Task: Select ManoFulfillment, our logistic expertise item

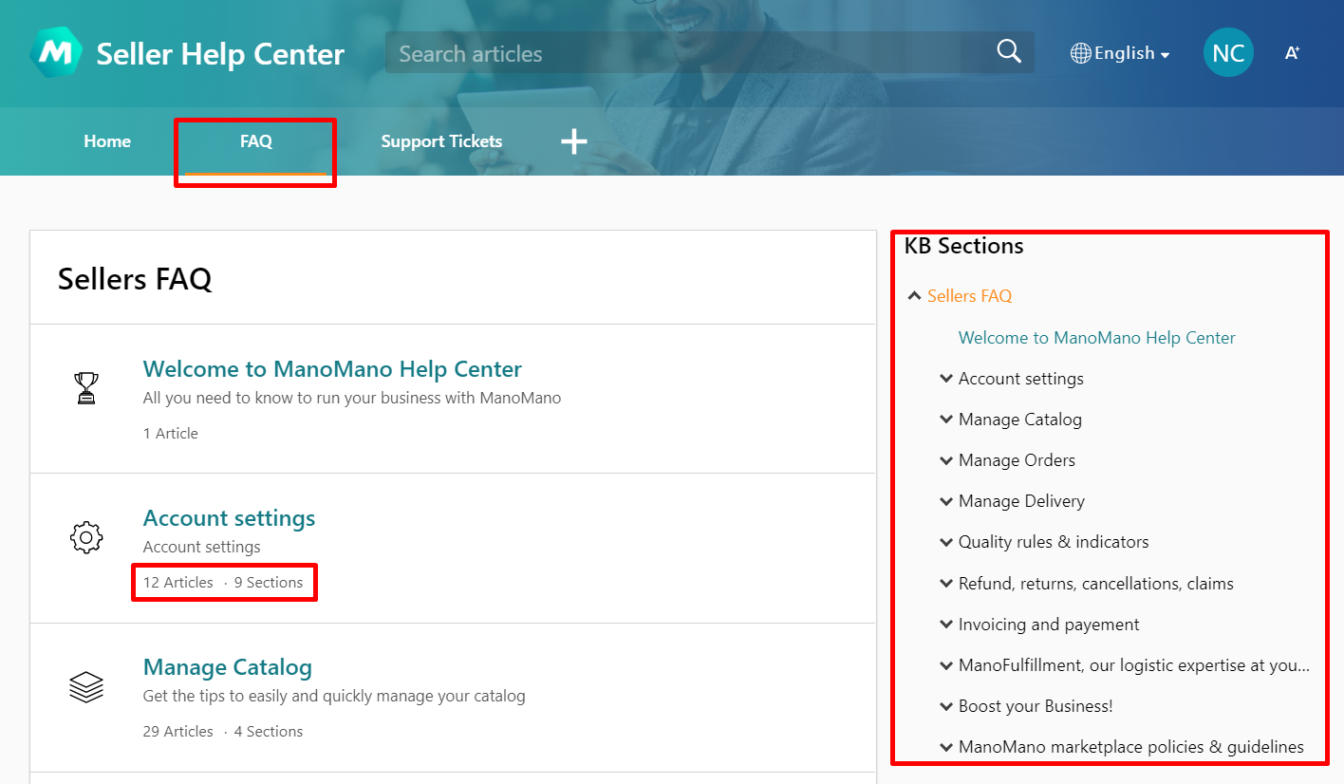Action: (x=1133, y=665)
